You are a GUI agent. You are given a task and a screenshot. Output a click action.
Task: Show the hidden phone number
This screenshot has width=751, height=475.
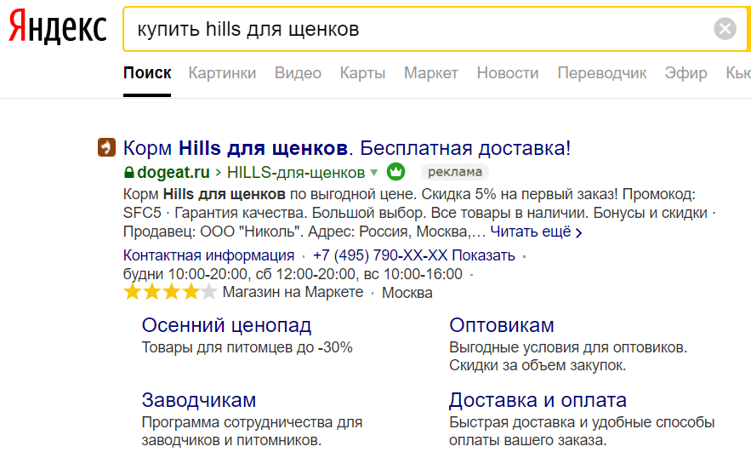(x=483, y=255)
